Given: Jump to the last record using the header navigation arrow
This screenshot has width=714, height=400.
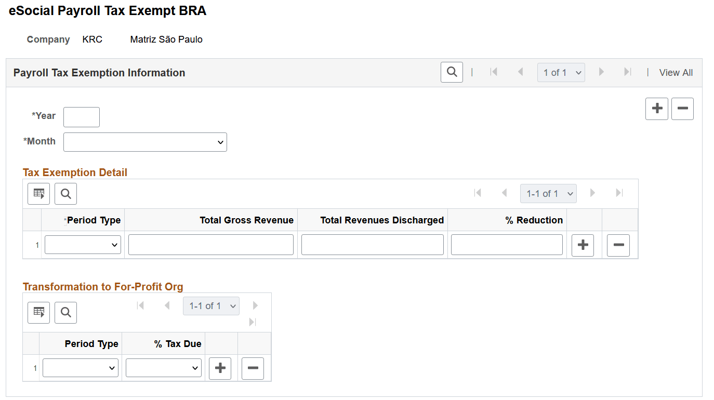Looking at the screenshot, I should point(628,72).
